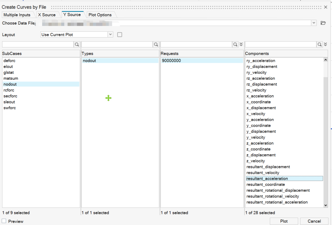Viewport: 332px width, 225px height.
Task: Select the resultant_coordinate component
Action: coord(285,184)
